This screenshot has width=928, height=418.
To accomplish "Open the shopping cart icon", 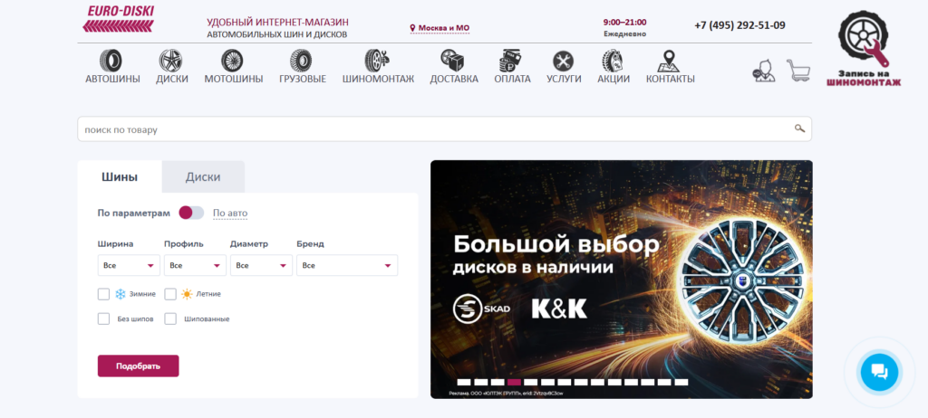I will click(x=798, y=70).
